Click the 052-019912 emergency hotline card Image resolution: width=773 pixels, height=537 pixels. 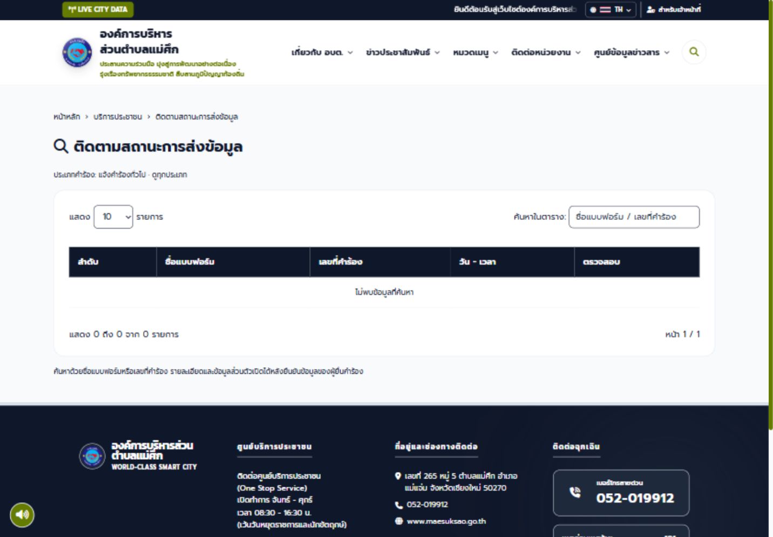point(621,493)
